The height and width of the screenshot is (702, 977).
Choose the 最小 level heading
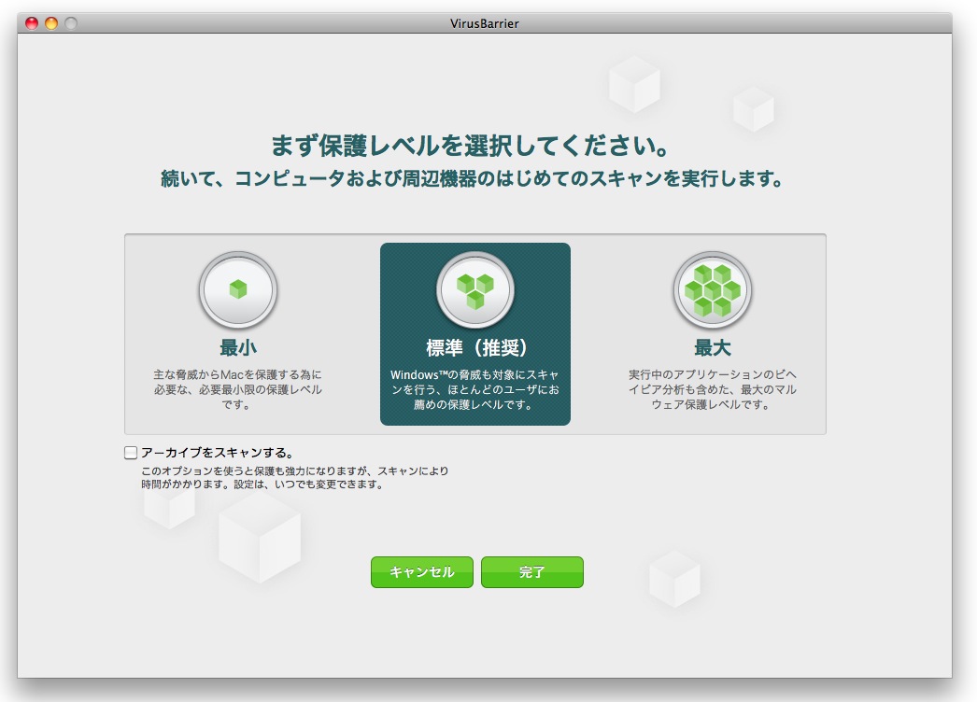[238, 347]
